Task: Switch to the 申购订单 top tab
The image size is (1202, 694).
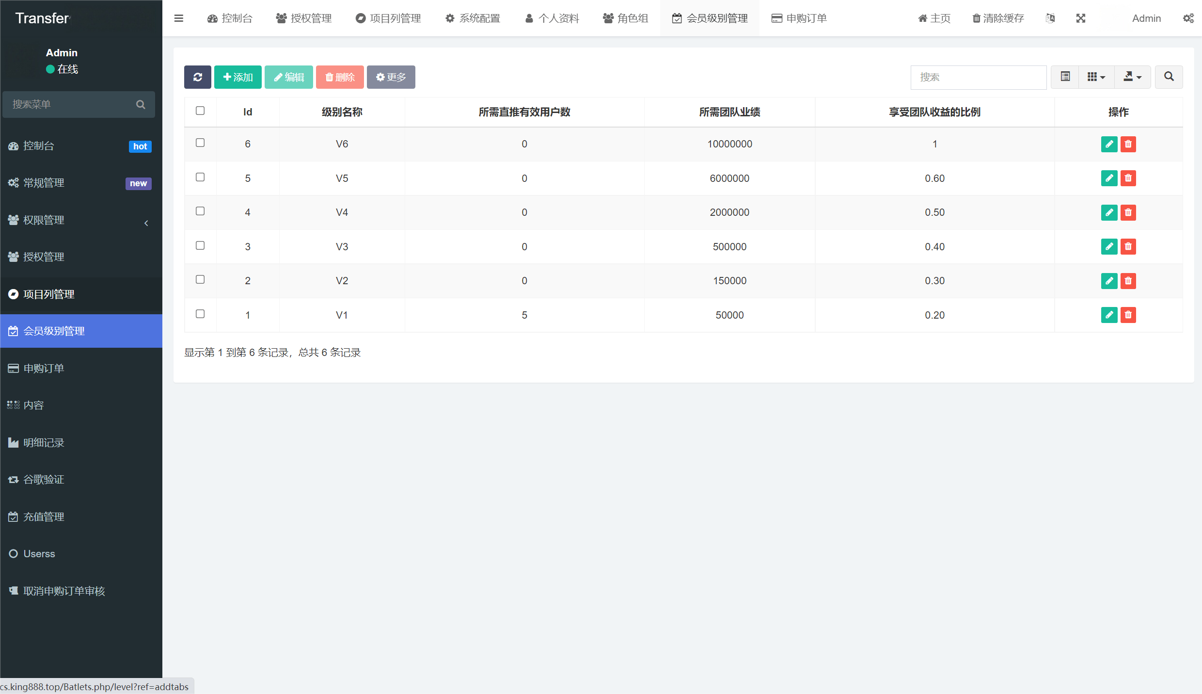Action: coord(799,18)
